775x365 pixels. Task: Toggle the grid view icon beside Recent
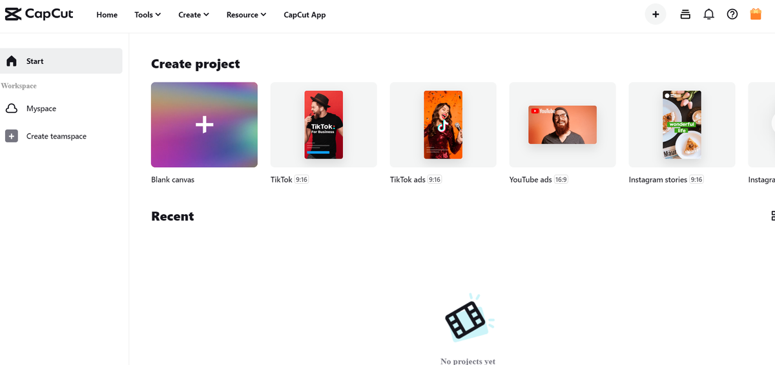(772, 216)
